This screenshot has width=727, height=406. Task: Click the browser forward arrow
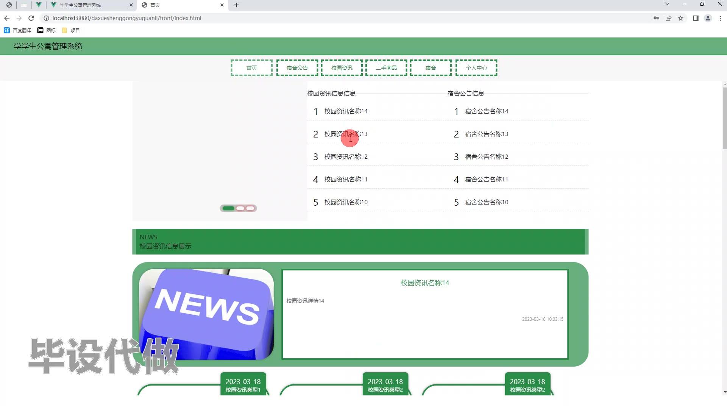(19, 18)
